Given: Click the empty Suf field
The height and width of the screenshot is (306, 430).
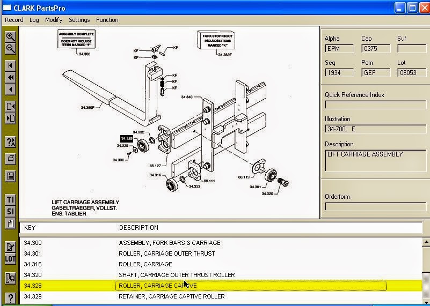Looking at the screenshot, I should pyautogui.click(x=412, y=49).
